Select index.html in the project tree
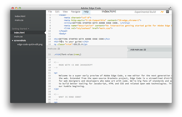 pyautogui.click(x=28, y=33)
